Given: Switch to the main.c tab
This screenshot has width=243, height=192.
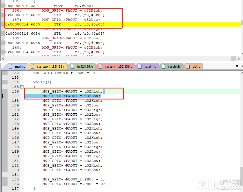Looking at the screenshot, I should pyautogui.click(x=17, y=67).
